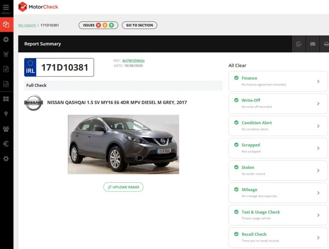Screen dimensions: 329x249
Task: Expand the Finance section chevron
Action: (318, 81)
